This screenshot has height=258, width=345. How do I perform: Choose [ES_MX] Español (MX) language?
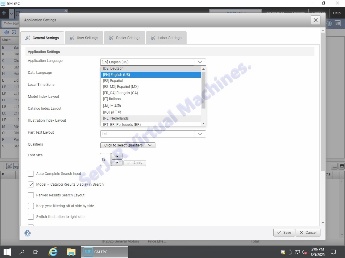(151, 86)
